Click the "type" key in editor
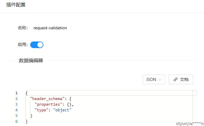204x126 pixels. click(42, 110)
